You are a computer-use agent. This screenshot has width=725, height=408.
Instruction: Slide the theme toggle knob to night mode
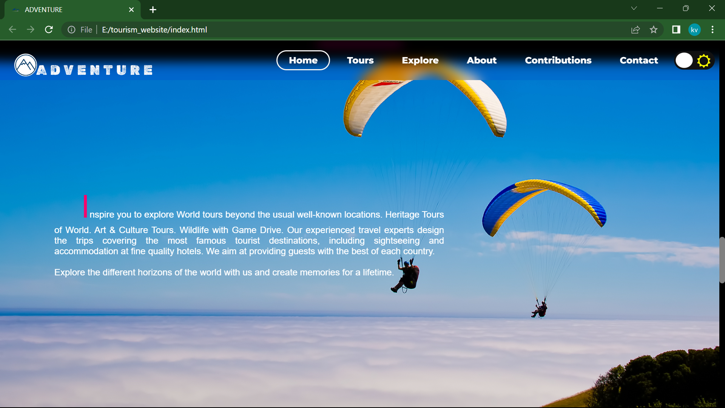point(685,60)
